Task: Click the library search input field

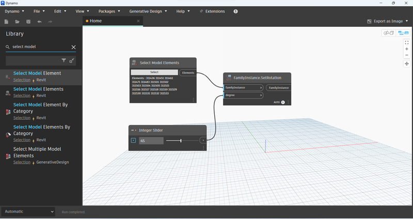Action: point(41,47)
